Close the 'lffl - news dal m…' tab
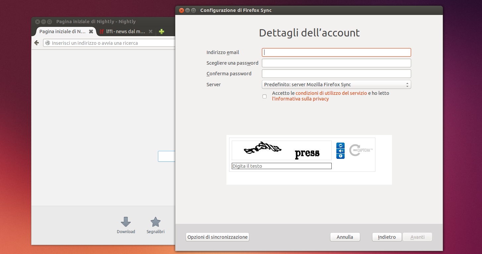482x254 pixels. (150, 32)
